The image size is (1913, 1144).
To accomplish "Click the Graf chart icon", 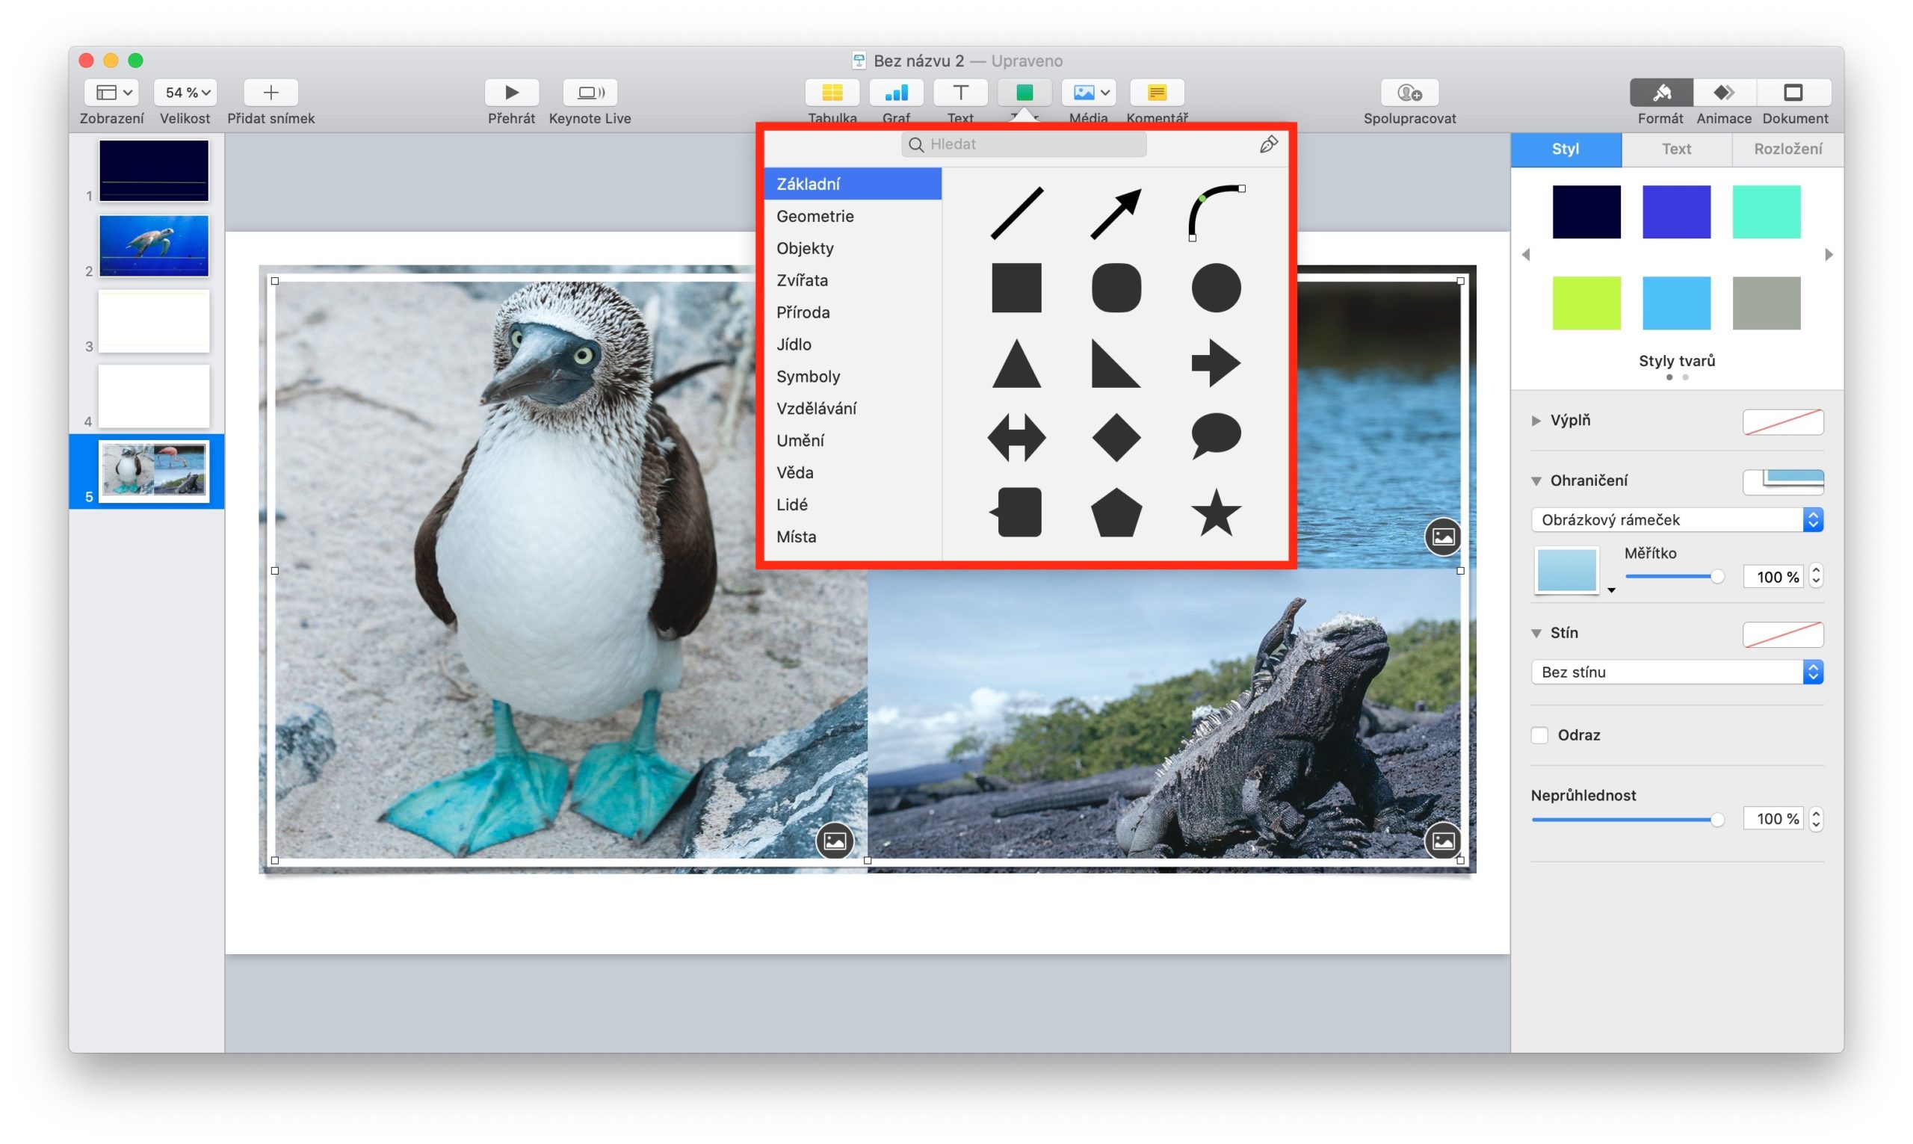I will pyautogui.click(x=896, y=93).
